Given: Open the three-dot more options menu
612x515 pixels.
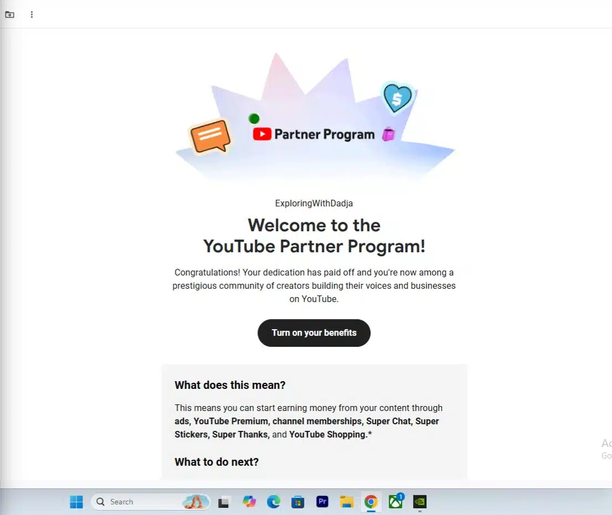Looking at the screenshot, I should 32,14.
